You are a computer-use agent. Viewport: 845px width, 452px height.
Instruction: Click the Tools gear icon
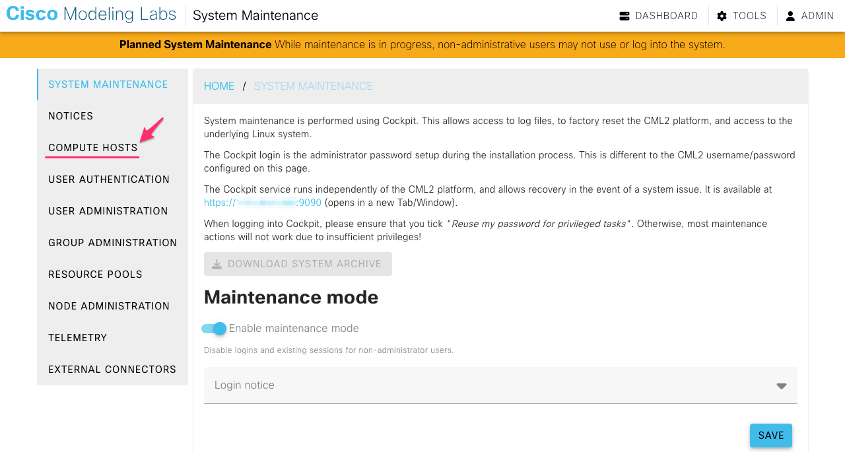722,16
